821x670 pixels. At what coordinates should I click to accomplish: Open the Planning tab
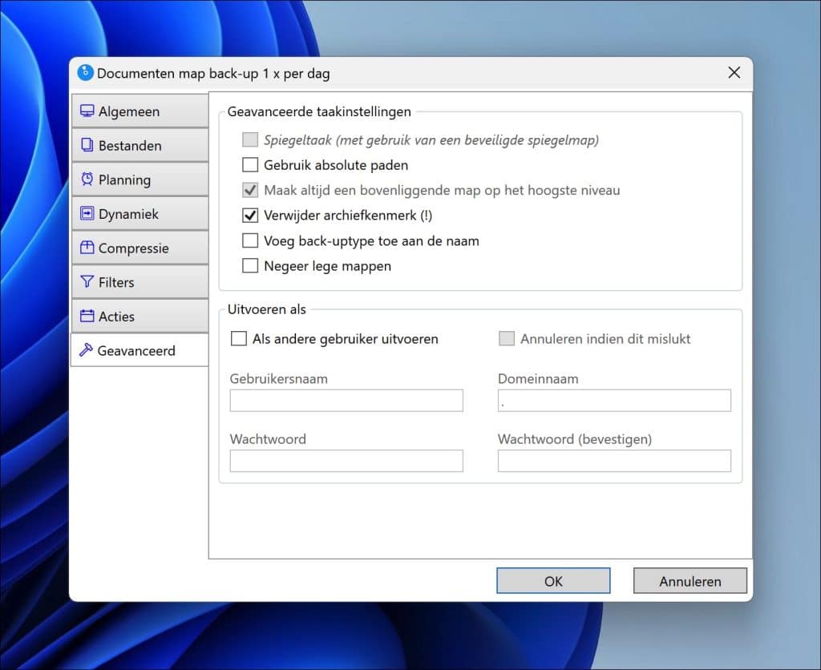pos(140,179)
